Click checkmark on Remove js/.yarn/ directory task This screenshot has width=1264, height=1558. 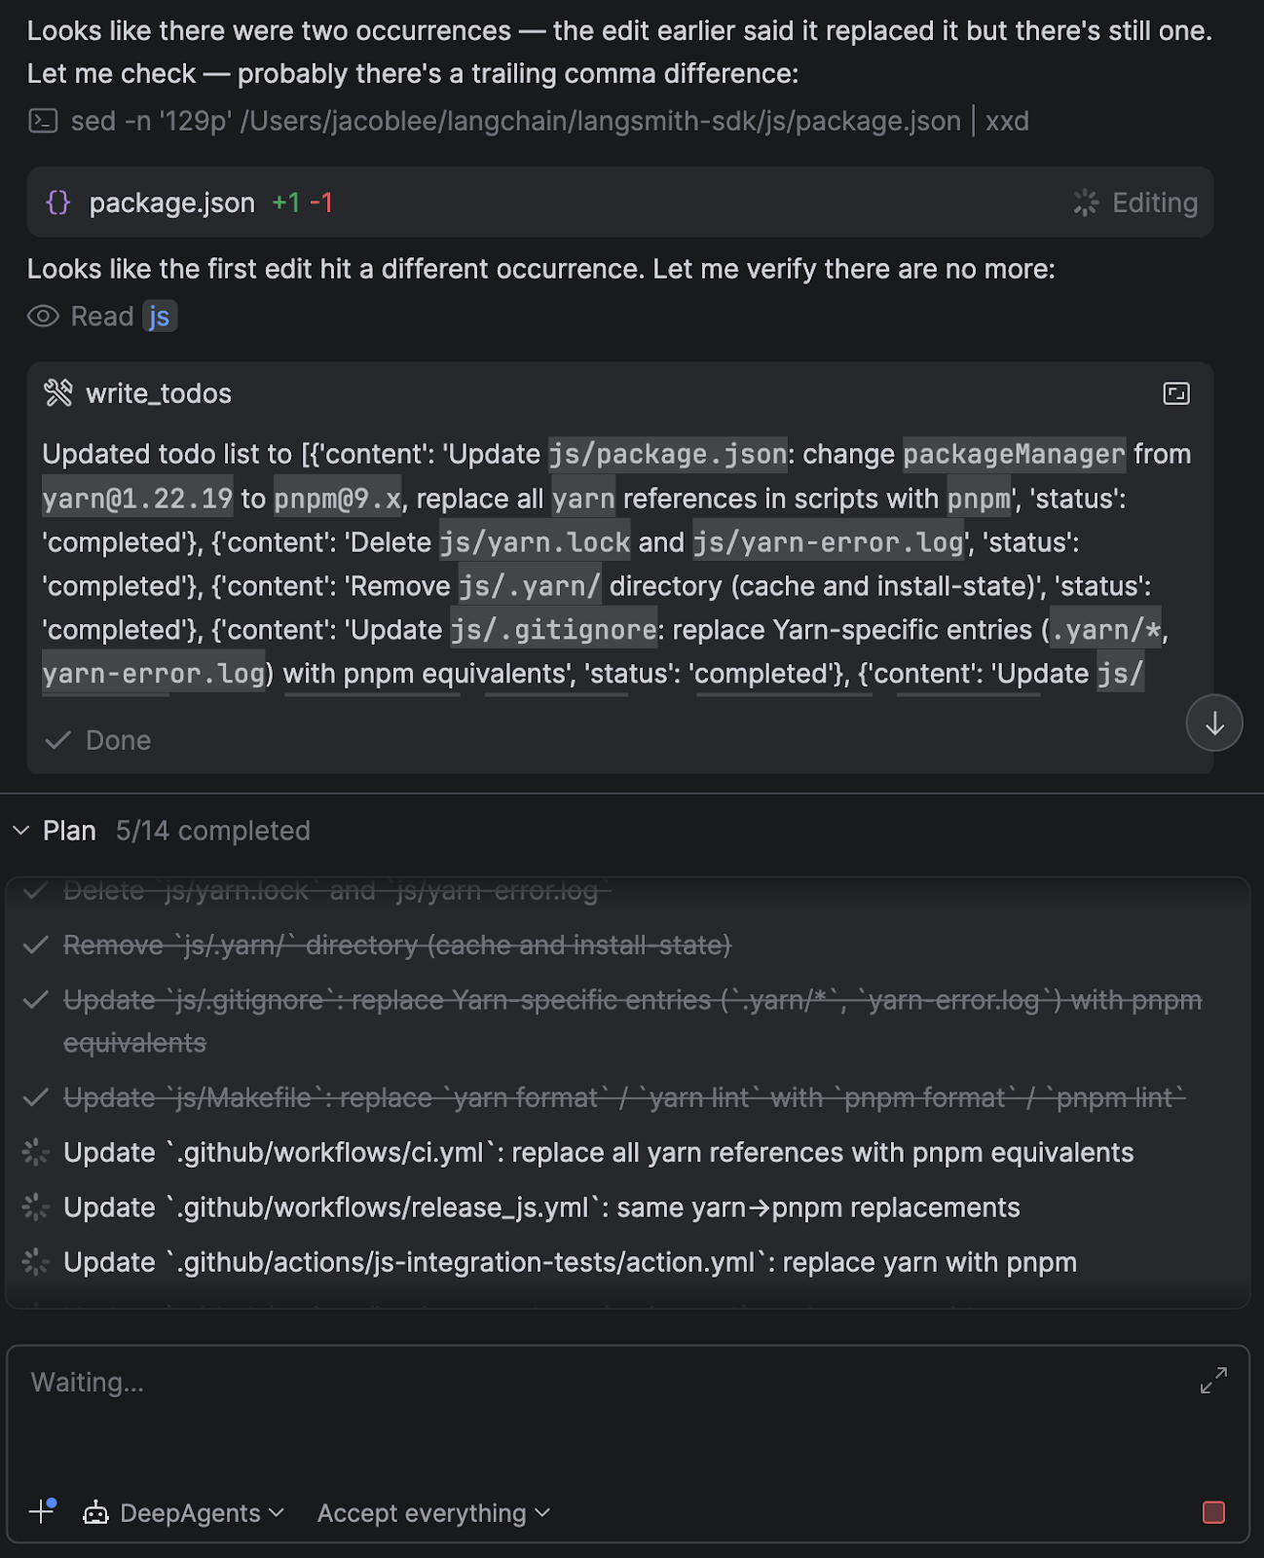[36, 946]
